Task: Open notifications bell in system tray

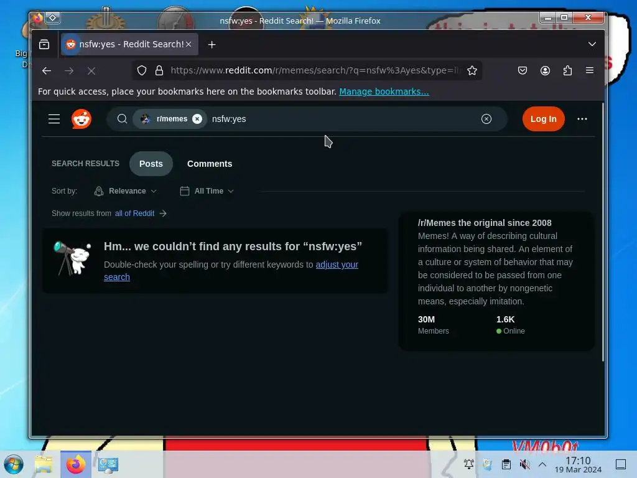Action: [469, 464]
